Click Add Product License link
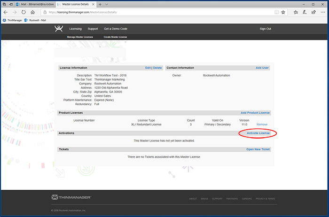The height and width of the screenshot is (217, 329). [x=255, y=113]
